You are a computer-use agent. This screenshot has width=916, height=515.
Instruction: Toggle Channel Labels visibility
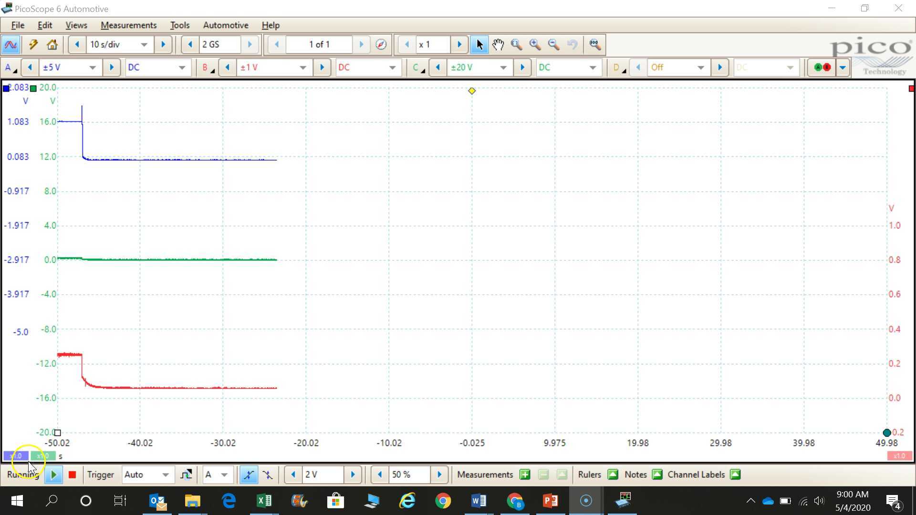[735, 474]
